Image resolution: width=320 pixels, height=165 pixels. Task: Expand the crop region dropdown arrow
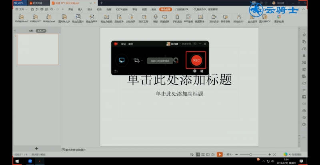142,61
